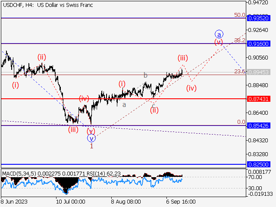Click the 0.008177 MACD scale value
Image resolution: width=276 pixels, height=207 pixels.
[x=260, y=172]
